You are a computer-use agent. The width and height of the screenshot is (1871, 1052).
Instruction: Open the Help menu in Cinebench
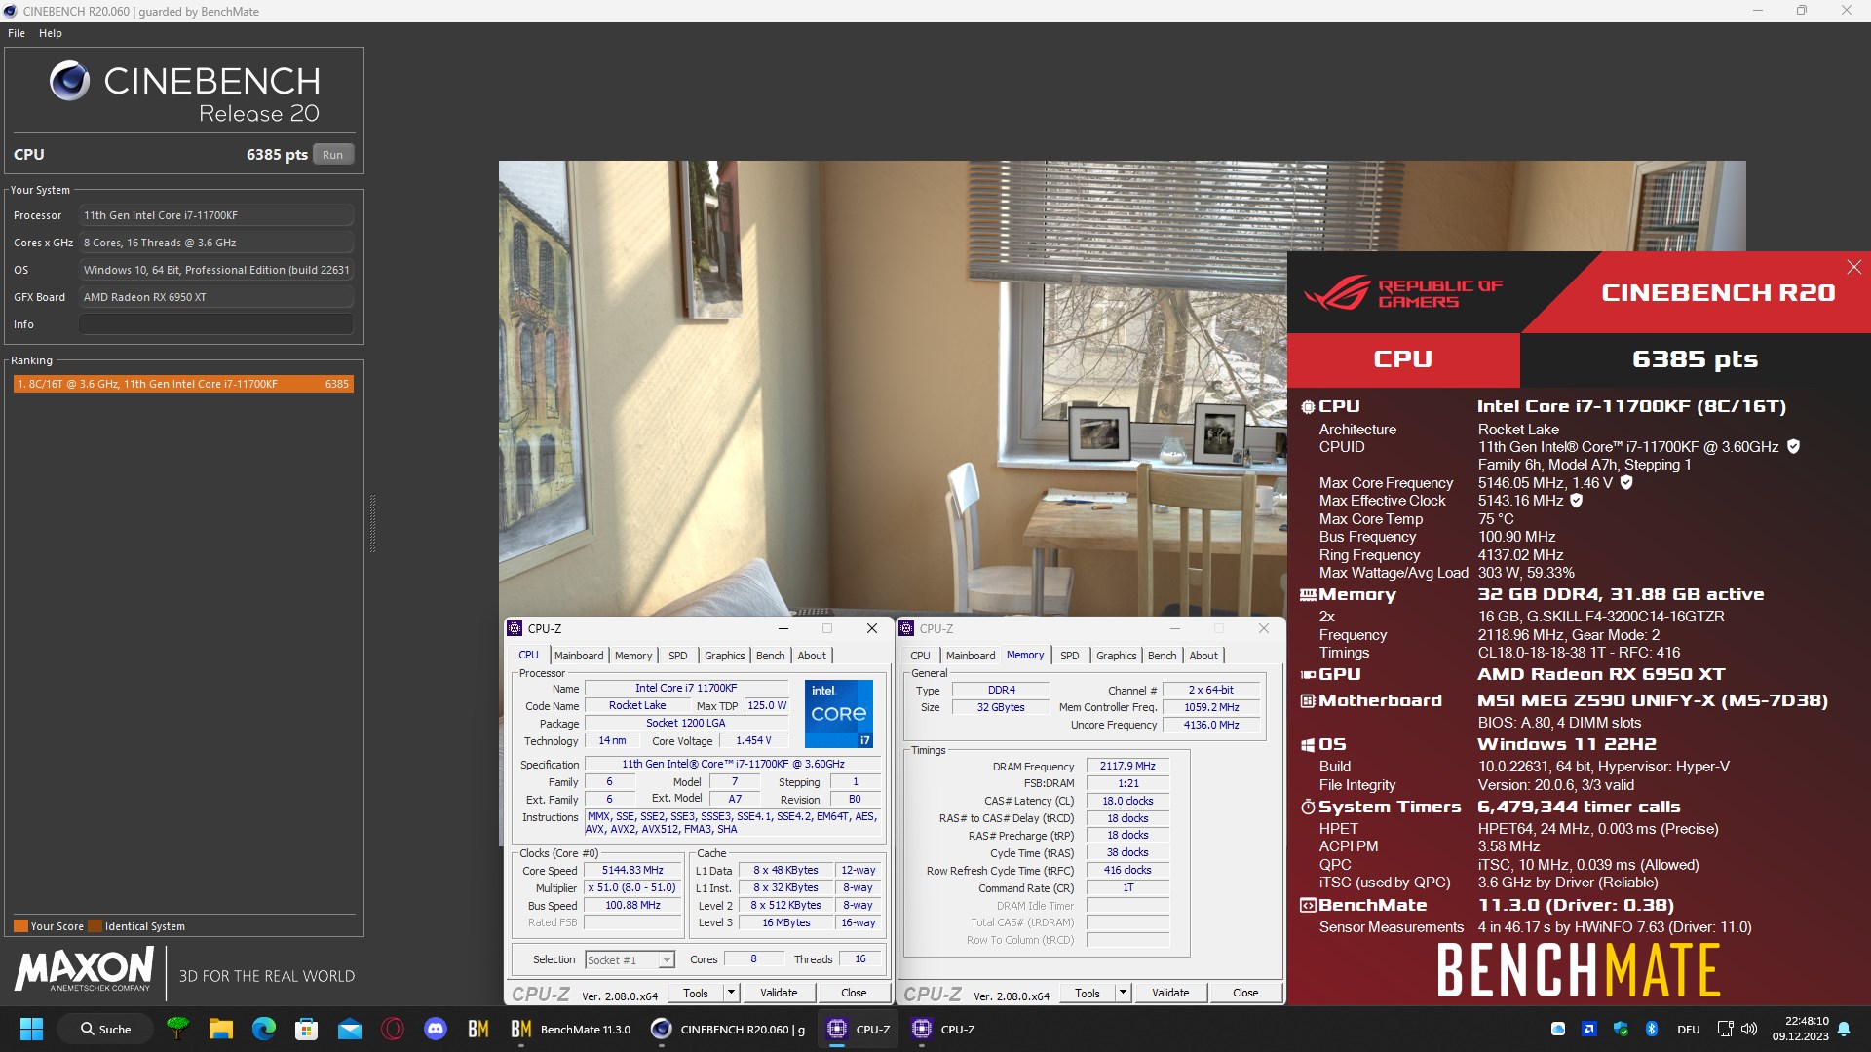point(51,33)
